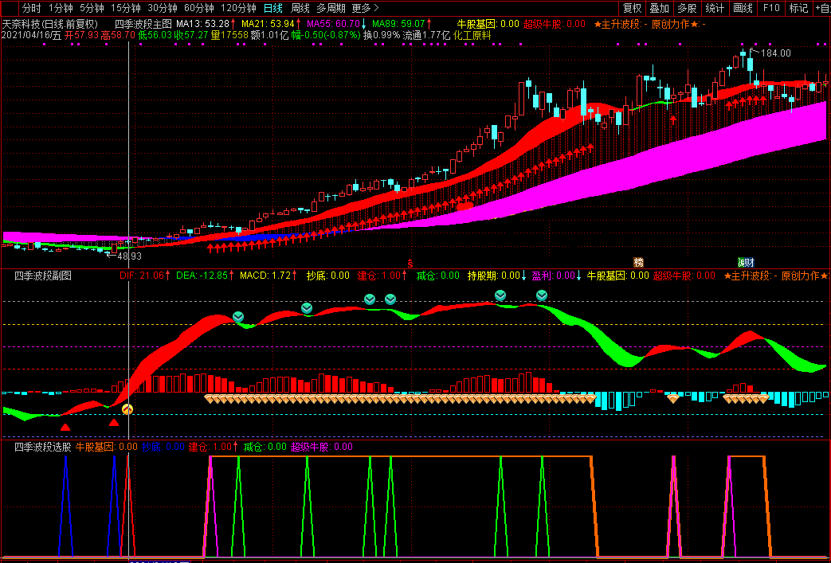Click the 榜 ranking icon on chart
The image size is (831, 563).
(639, 262)
